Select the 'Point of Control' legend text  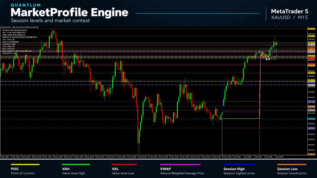click(22, 173)
